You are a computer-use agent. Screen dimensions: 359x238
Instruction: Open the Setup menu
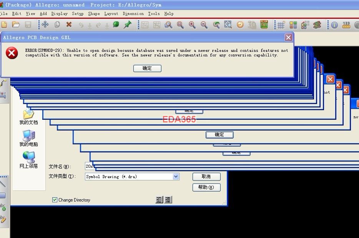(x=78, y=14)
